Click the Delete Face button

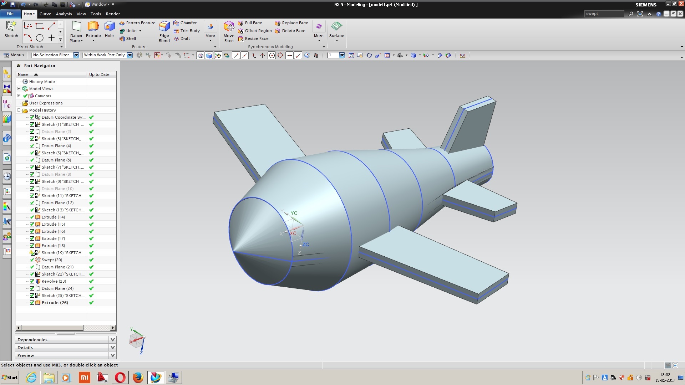(x=290, y=31)
